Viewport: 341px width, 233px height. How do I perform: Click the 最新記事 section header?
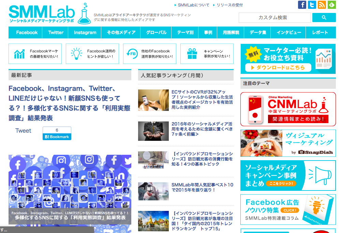coord(70,75)
